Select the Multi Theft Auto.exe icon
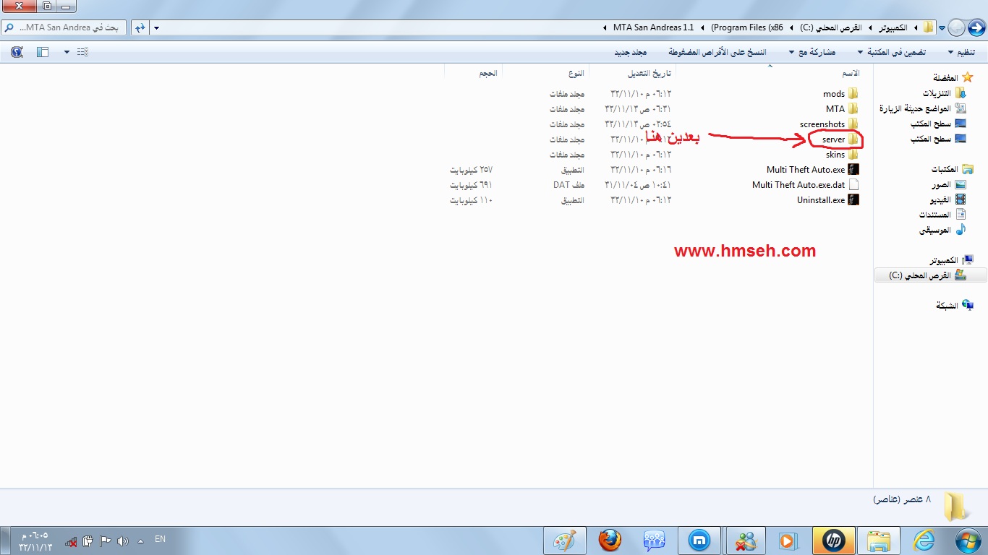988x555 pixels. point(853,170)
